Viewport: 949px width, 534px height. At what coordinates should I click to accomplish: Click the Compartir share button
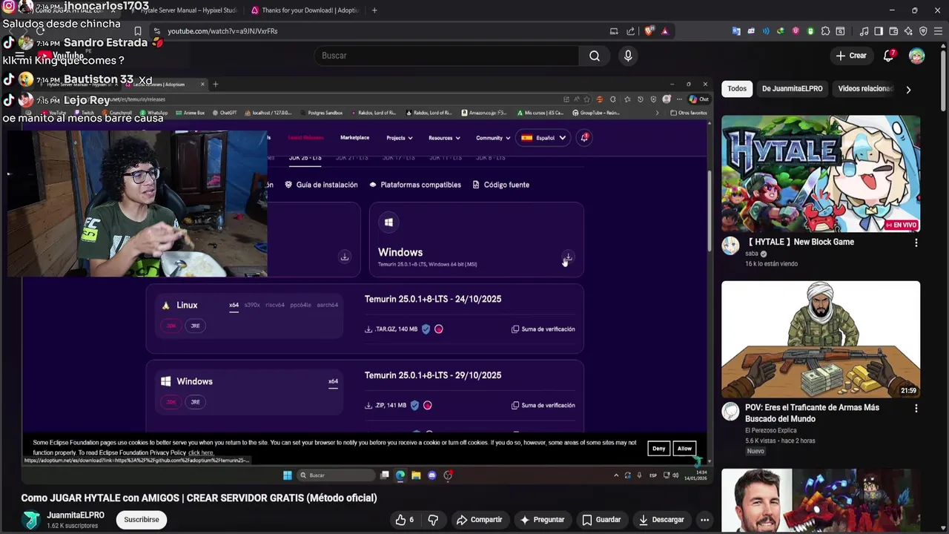pos(479,520)
